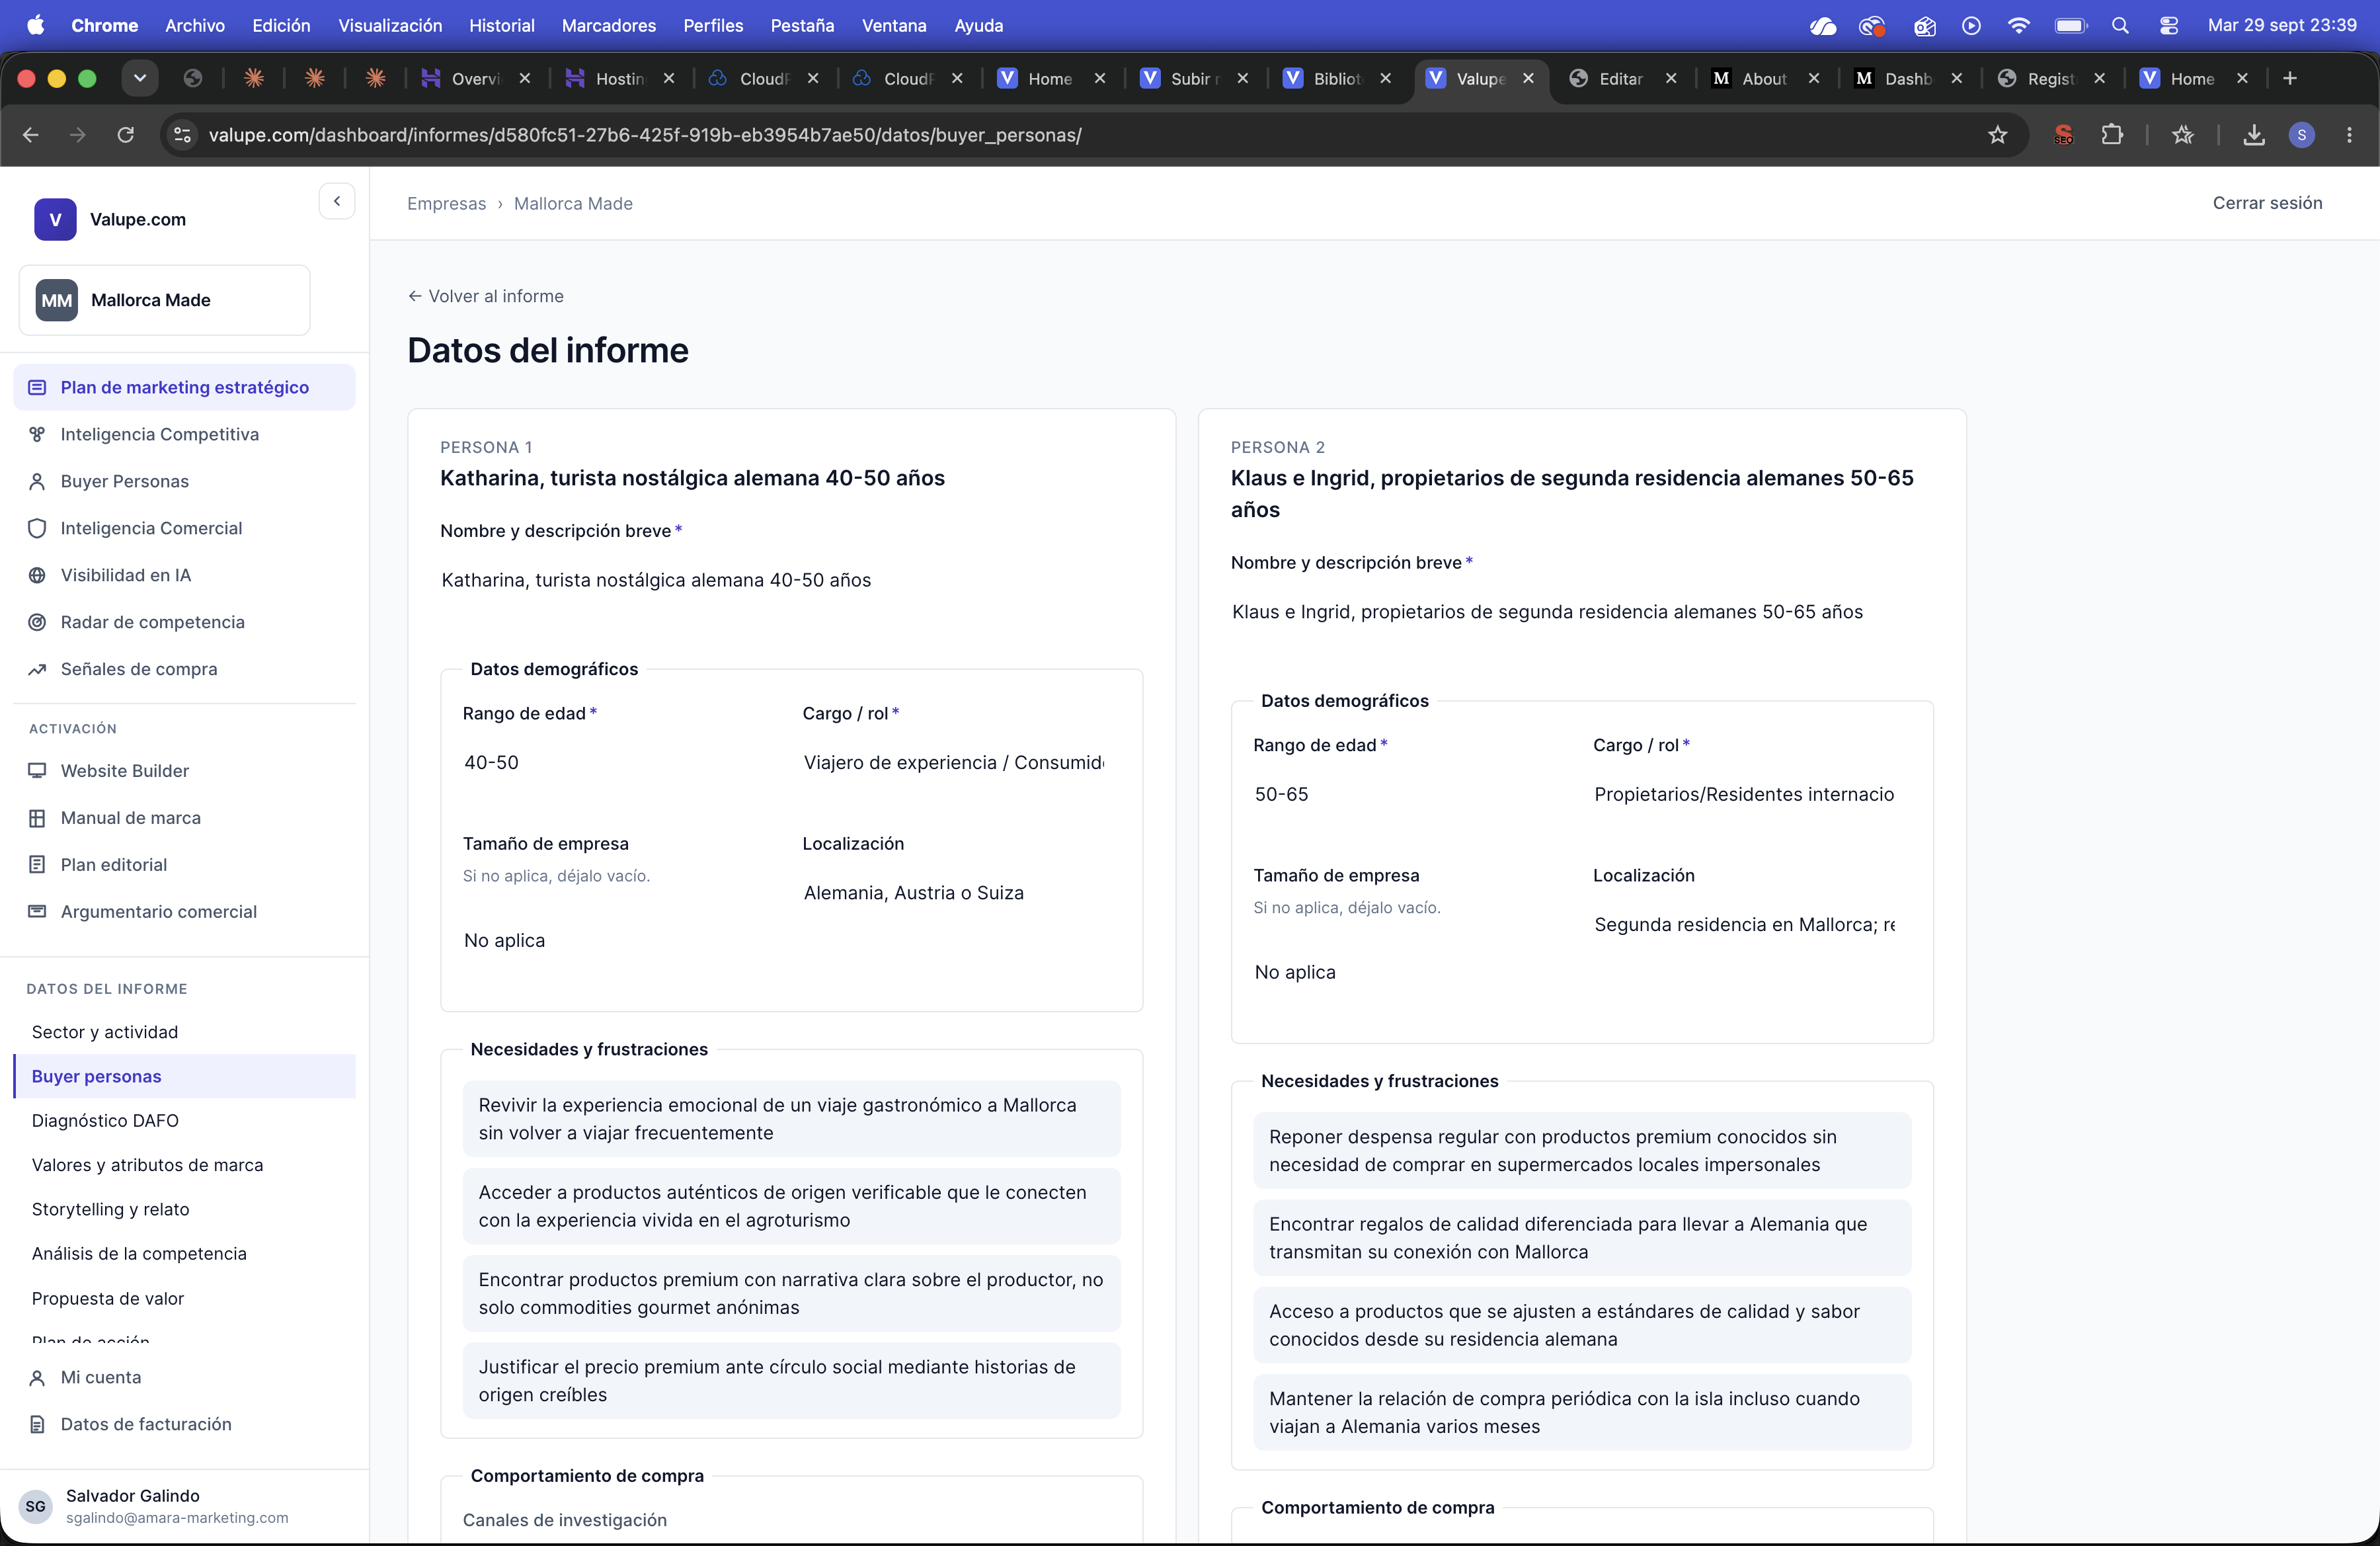The width and height of the screenshot is (2380, 1546).
Task: Open the Marcadores menu
Action: click(x=608, y=25)
